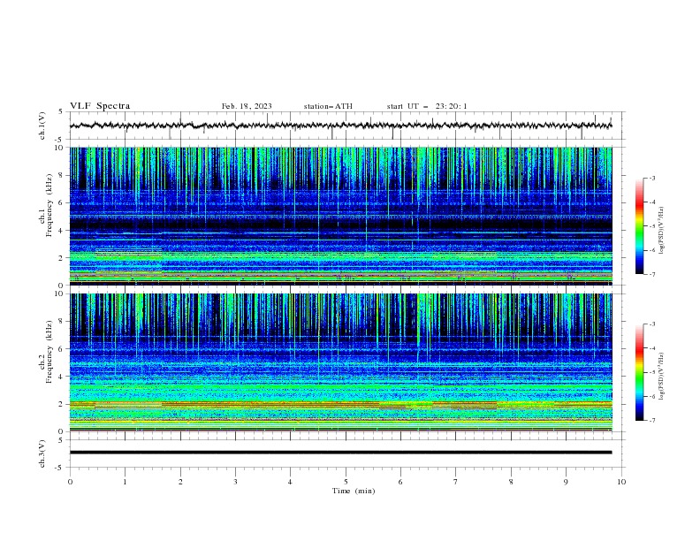Click the ch.3 flat black waveform trace
This screenshot has height=541, width=700.
click(x=341, y=453)
